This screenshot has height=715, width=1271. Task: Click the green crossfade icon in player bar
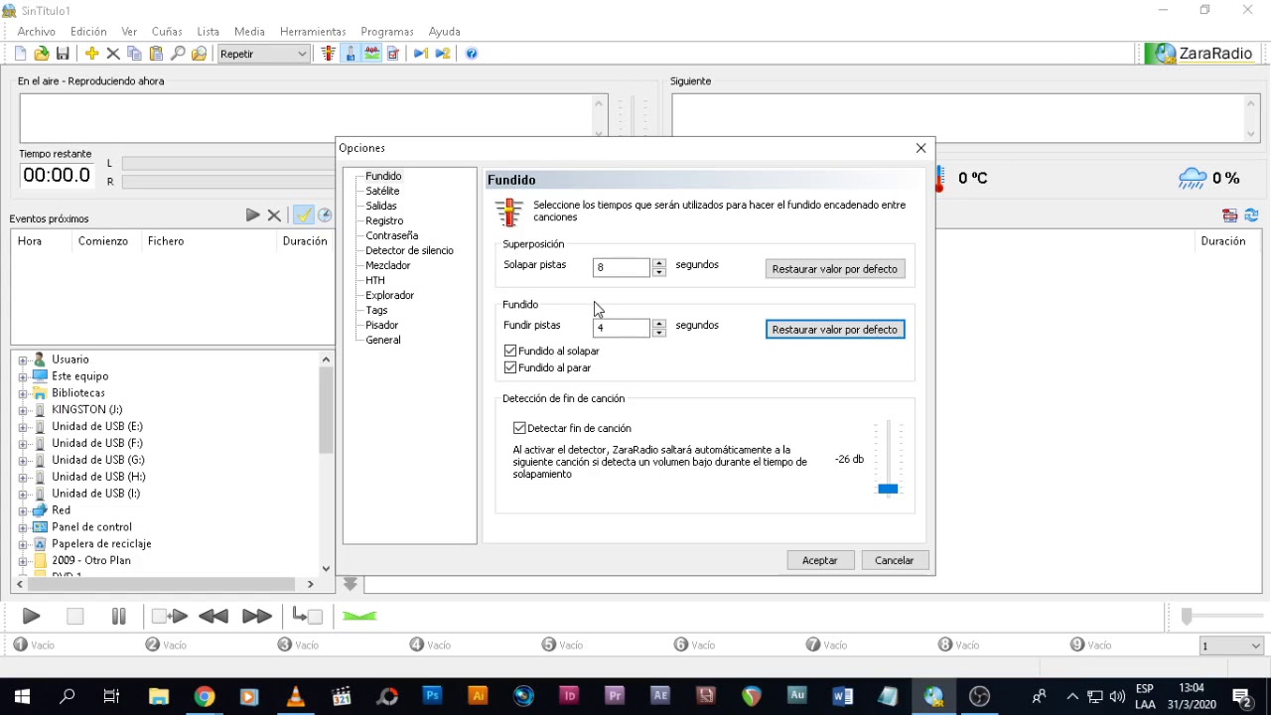click(x=359, y=617)
